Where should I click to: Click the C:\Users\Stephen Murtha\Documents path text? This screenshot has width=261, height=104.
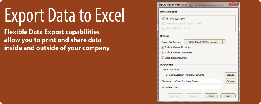(185, 75)
